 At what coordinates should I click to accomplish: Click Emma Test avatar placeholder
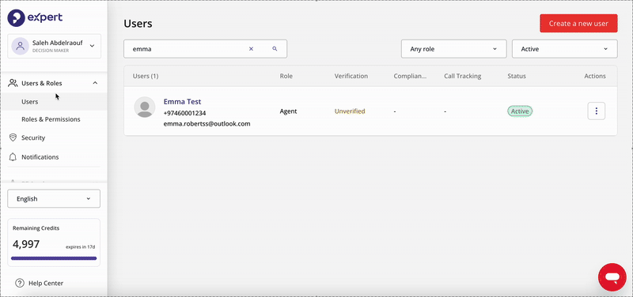(145, 107)
